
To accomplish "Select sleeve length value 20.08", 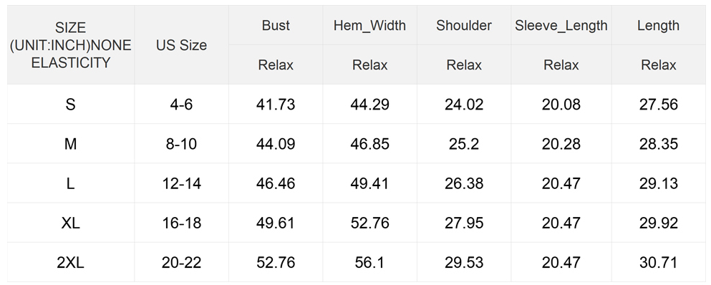I will 561,105.
